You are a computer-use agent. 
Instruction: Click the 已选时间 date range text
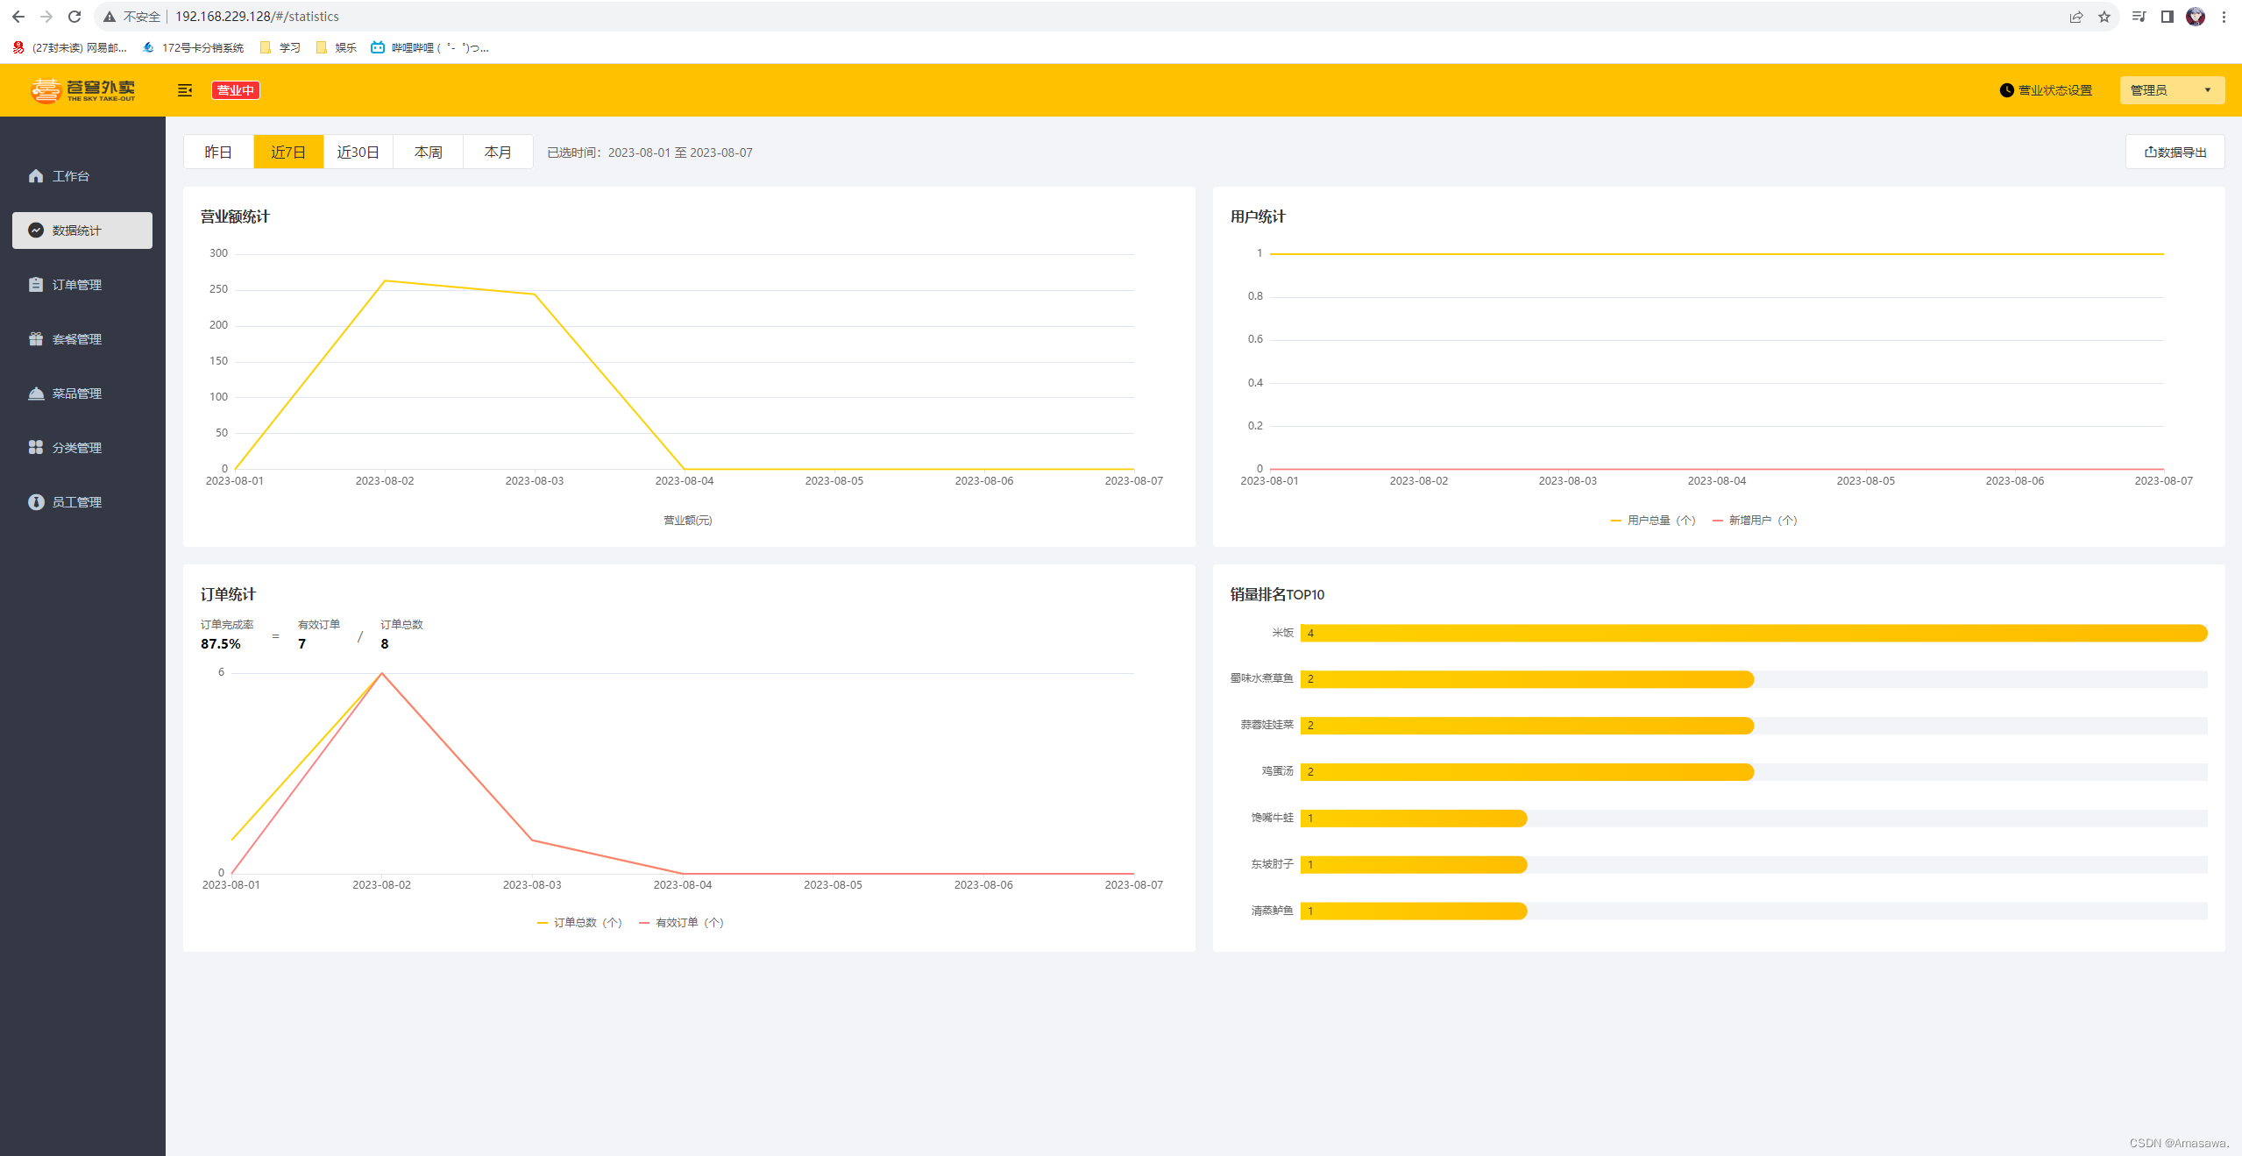point(649,152)
